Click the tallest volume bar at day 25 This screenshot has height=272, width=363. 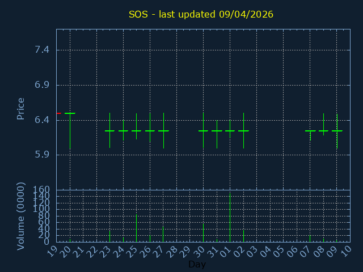tap(136, 228)
